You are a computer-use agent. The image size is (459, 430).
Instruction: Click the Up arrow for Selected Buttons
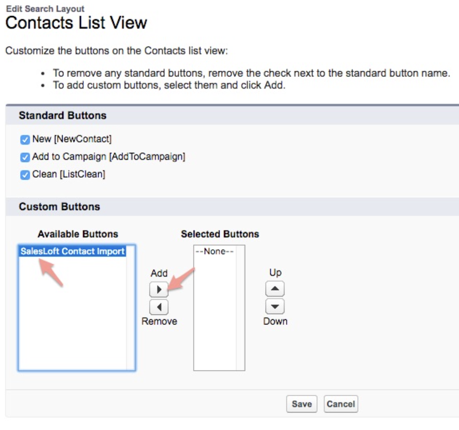tap(275, 288)
